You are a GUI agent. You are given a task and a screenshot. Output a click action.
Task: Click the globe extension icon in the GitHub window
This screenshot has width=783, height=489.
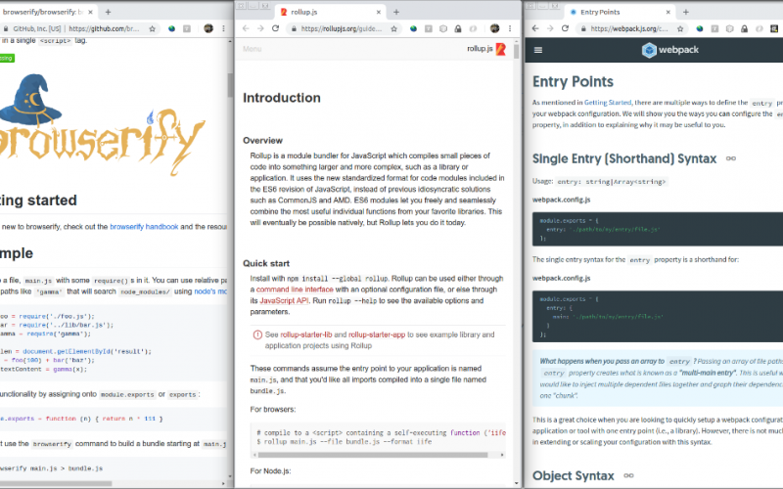click(x=172, y=29)
